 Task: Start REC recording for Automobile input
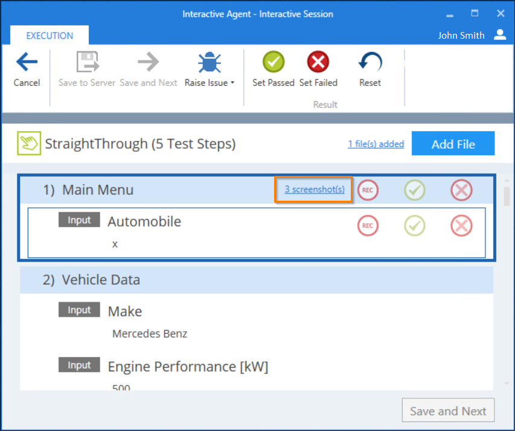click(367, 226)
